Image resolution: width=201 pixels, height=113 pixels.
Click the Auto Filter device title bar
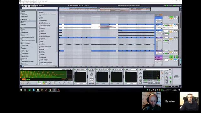click(155, 69)
